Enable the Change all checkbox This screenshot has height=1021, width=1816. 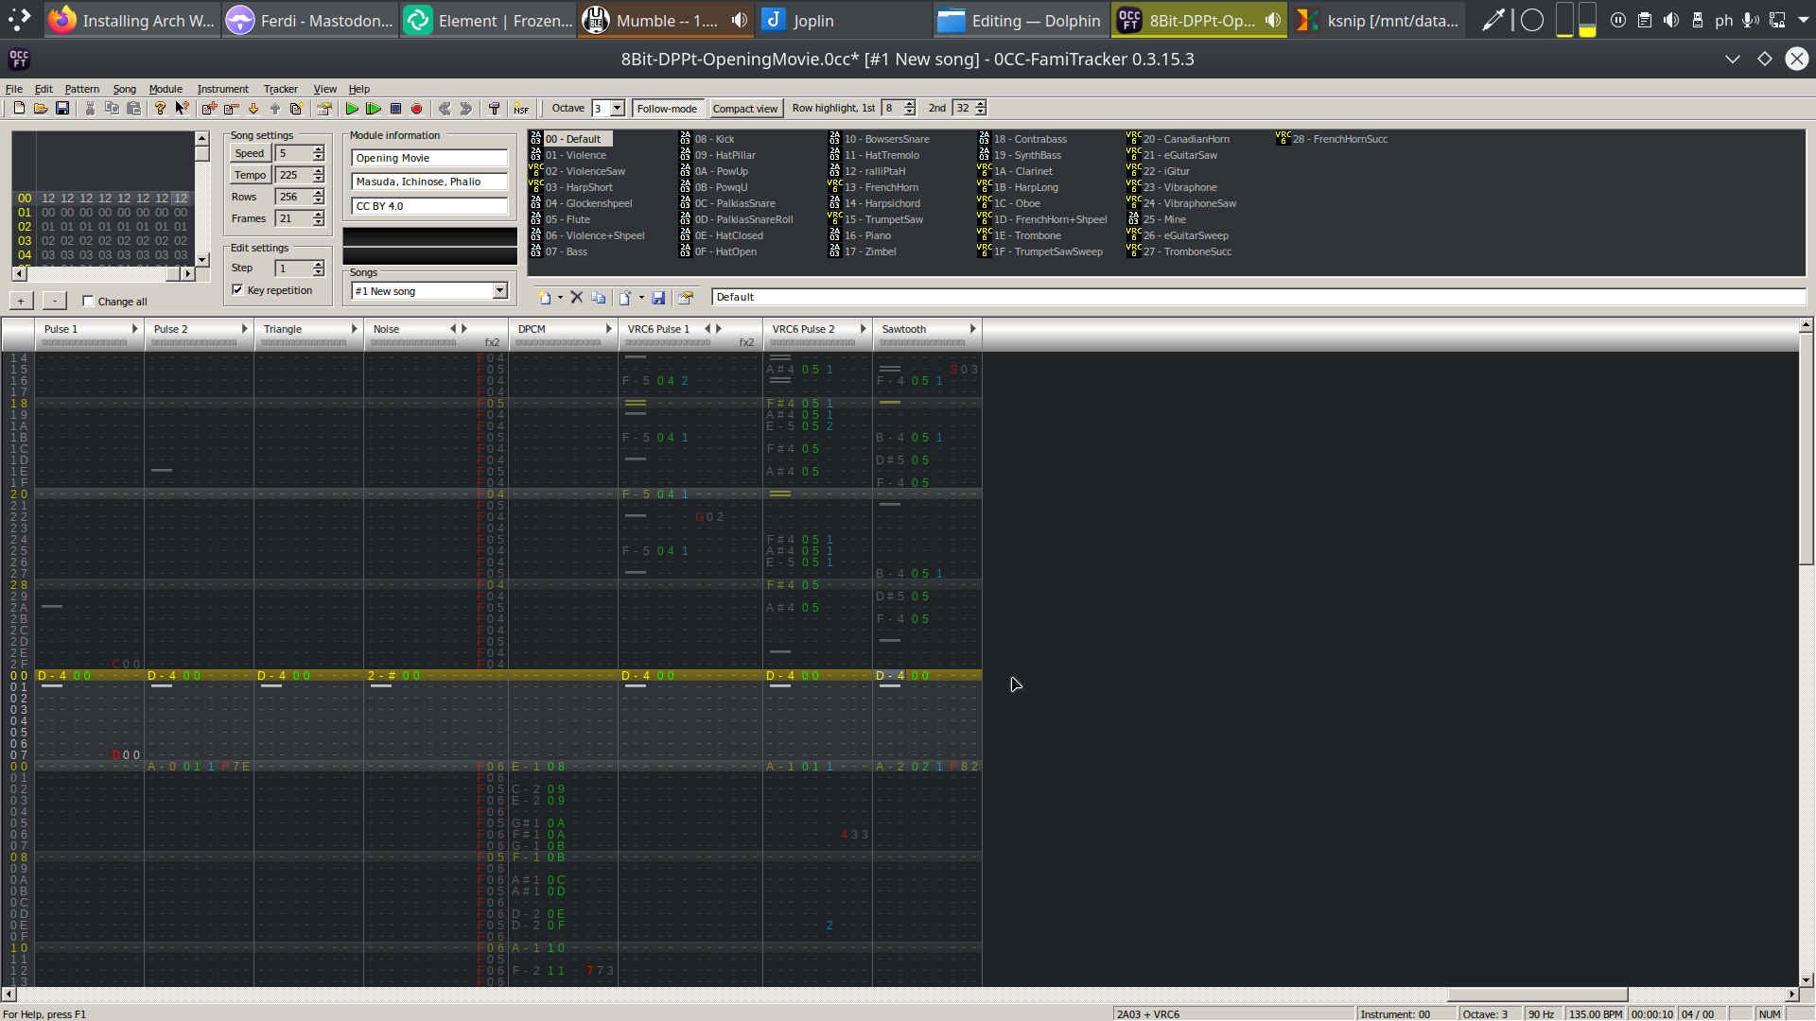(x=89, y=302)
